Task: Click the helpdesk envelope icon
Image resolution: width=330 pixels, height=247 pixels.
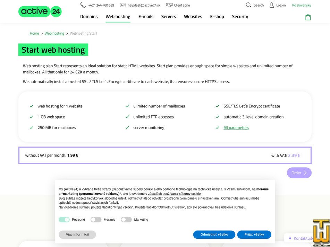Action: click(x=122, y=5)
